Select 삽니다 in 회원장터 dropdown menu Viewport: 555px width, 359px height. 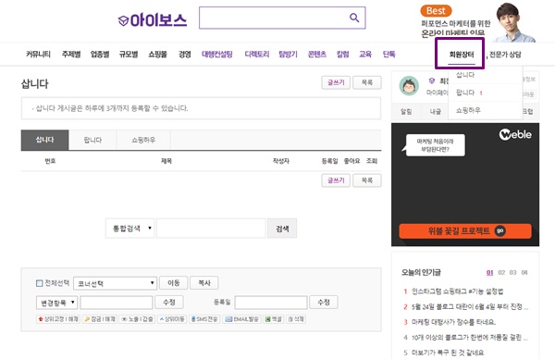pos(465,75)
